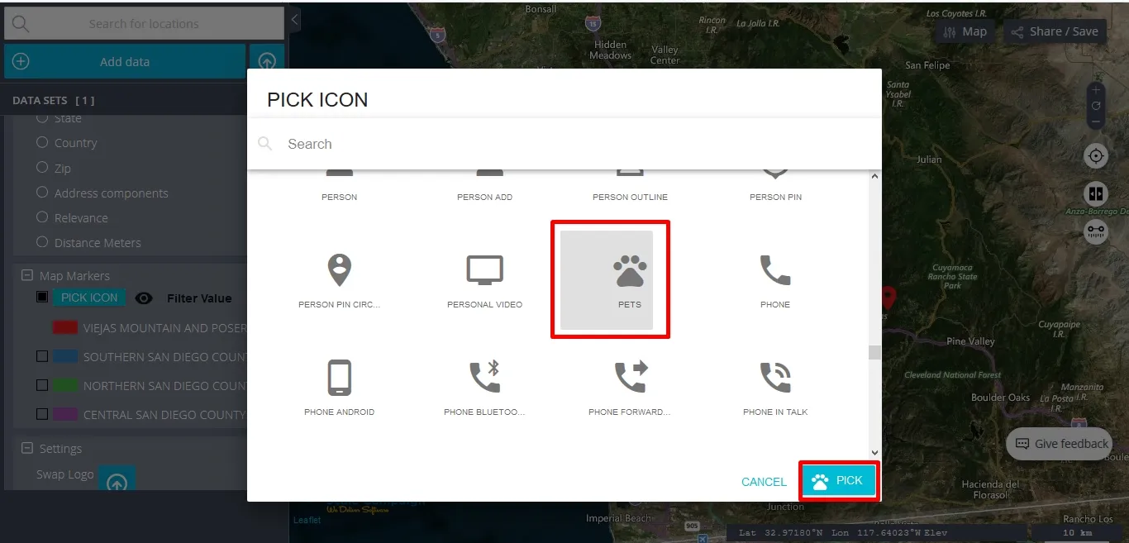The image size is (1129, 543).
Task: Select the Phone Forwarded icon
Action: pyautogui.click(x=629, y=379)
